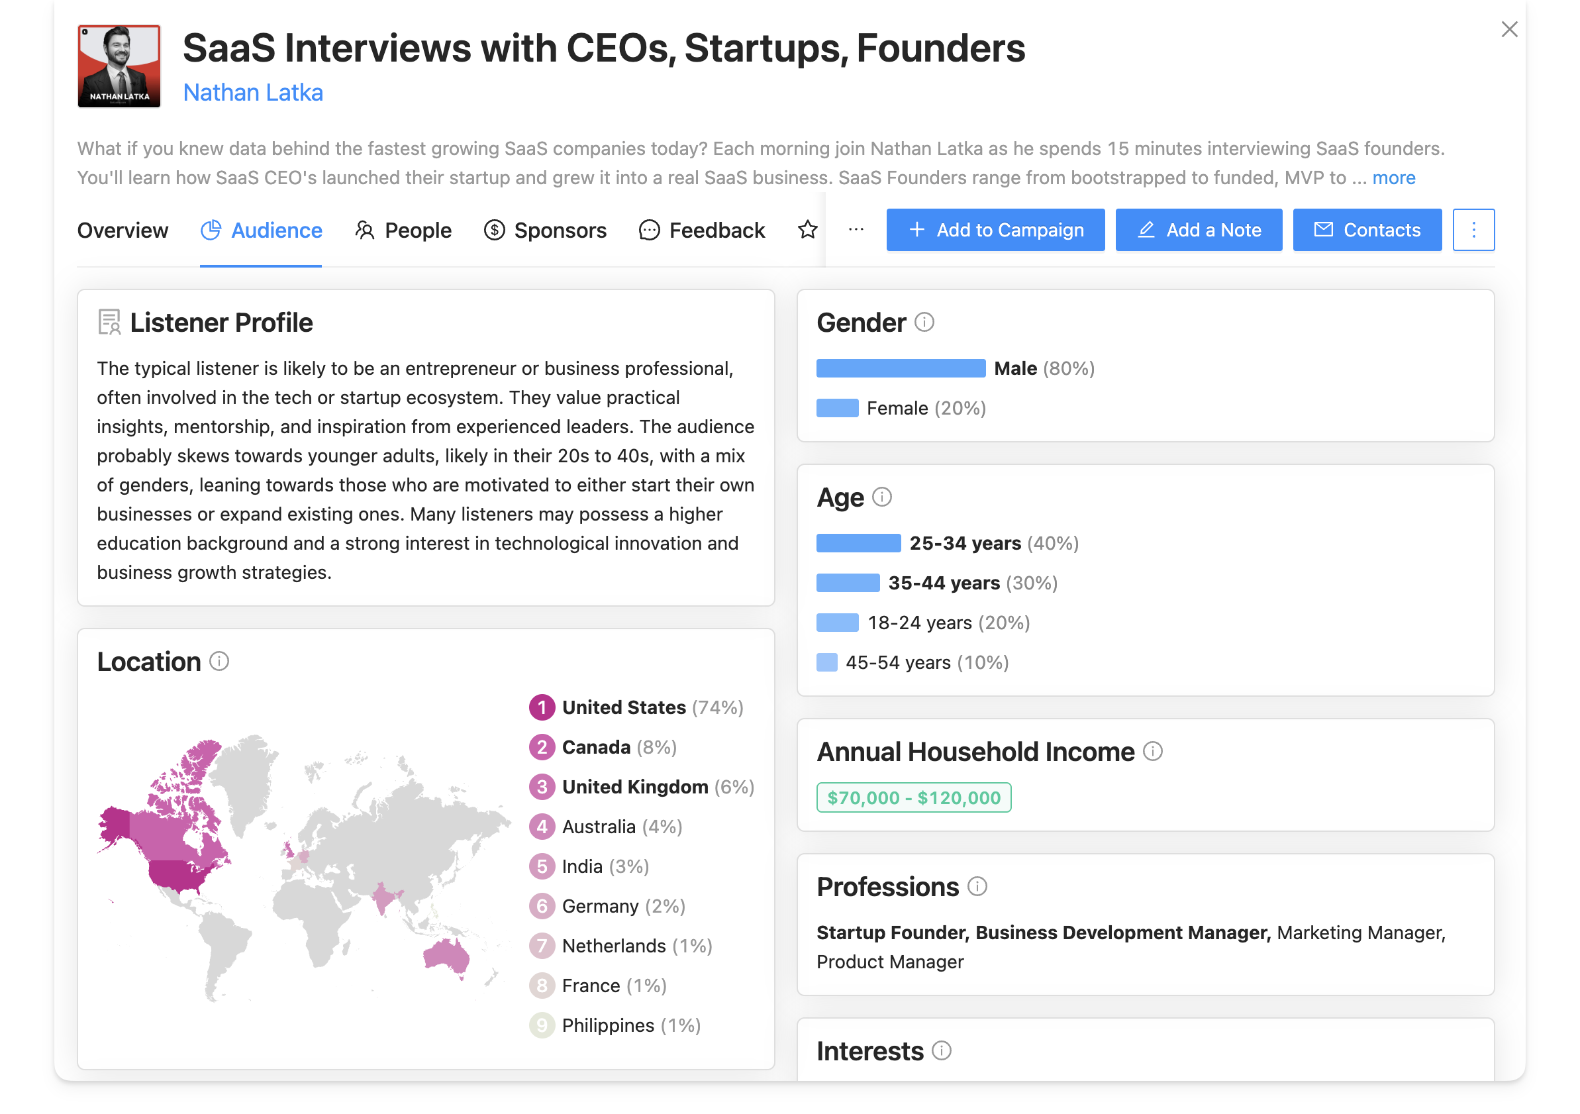Click the podcast cover thumbnail

pos(119,66)
